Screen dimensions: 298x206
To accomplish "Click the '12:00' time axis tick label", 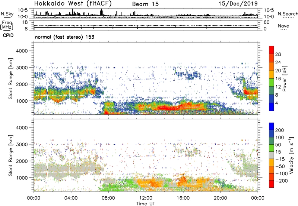I will click(146, 198).
